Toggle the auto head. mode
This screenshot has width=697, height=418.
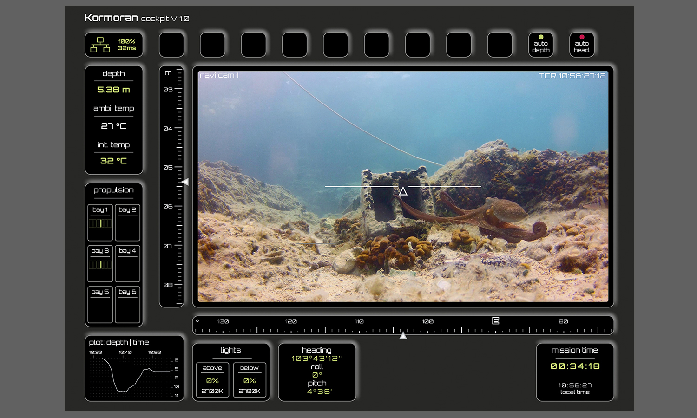[581, 45]
